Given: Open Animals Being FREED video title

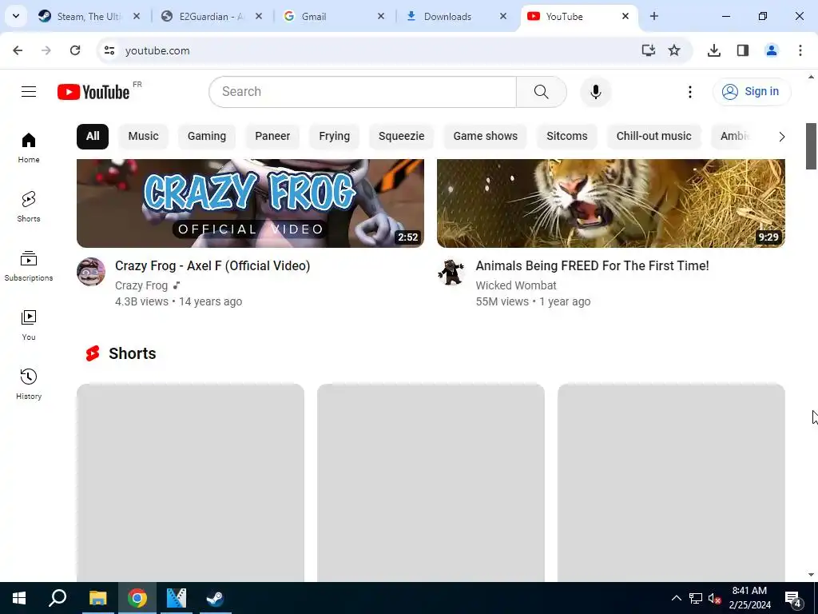Looking at the screenshot, I should [x=592, y=265].
